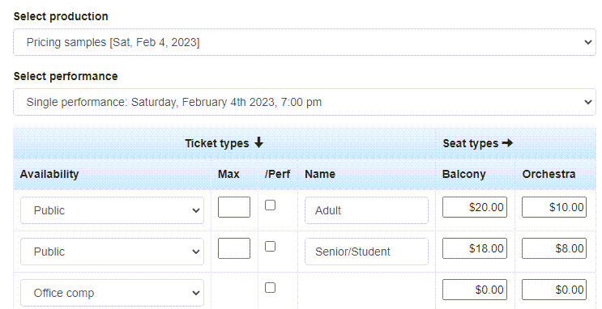Click the Senior/Student Orchestra price $8.00
The height and width of the screenshot is (309, 602).
coord(554,248)
